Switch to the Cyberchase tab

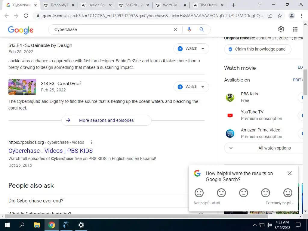tap(22, 5)
